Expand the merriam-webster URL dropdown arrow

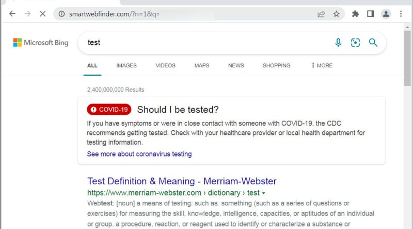coord(264,193)
